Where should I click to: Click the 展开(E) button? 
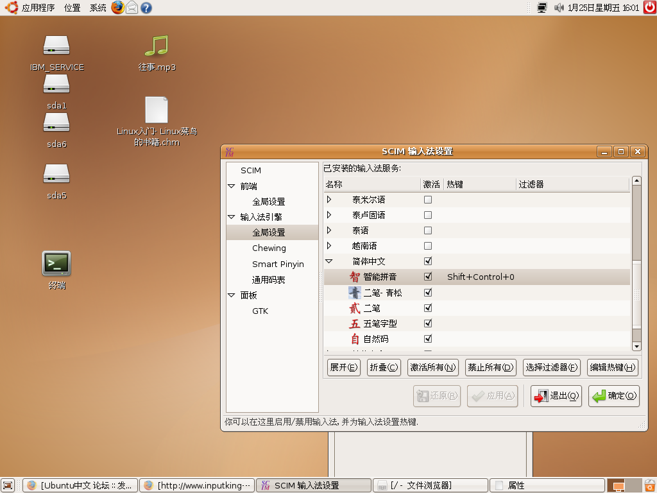(x=344, y=368)
